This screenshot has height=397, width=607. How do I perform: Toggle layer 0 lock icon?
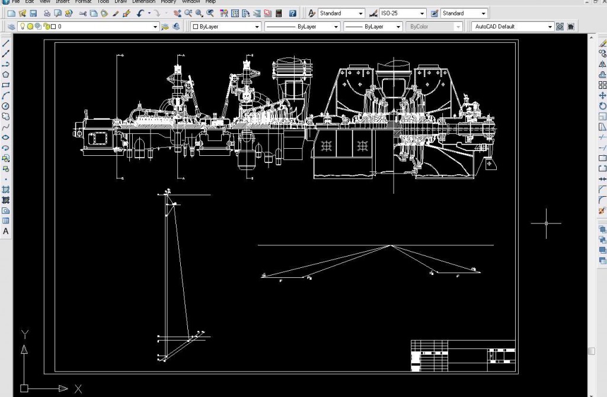(x=47, y=26)
